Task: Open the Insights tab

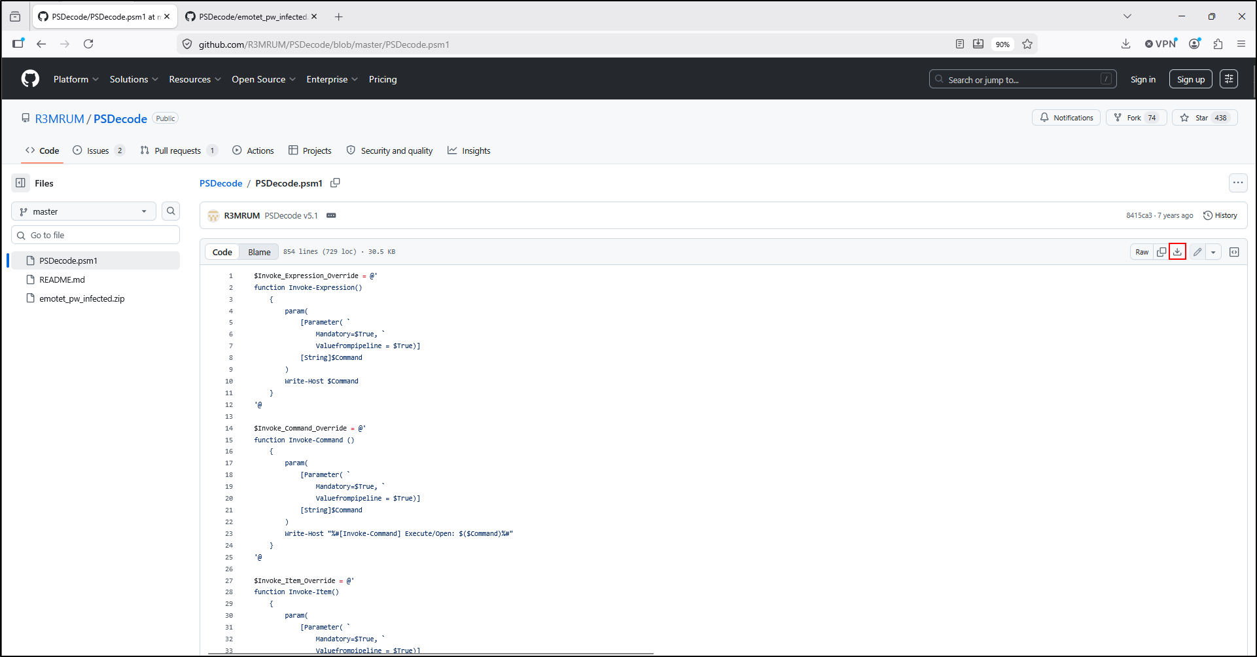Action: 469,151
